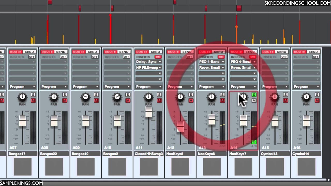Click the A16 channel label
The width and height of the screenshot is (331, 186).
[x=297, y=148]
